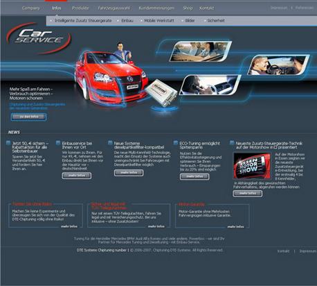This screenshot has width=317, height=286.
Task: Click 'mehr Infos' under Neue Systeme news
Action: click(x=129, y=173)
